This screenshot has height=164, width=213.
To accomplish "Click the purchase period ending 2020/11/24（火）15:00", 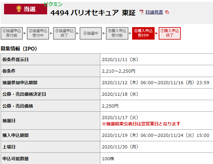I will click(156, 135).
